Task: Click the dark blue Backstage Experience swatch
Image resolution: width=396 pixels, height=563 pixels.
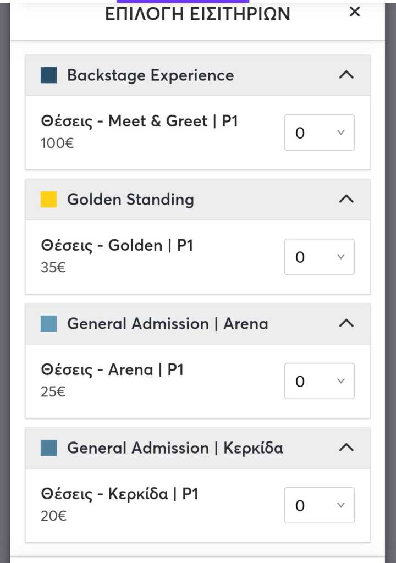Action: 49,75
